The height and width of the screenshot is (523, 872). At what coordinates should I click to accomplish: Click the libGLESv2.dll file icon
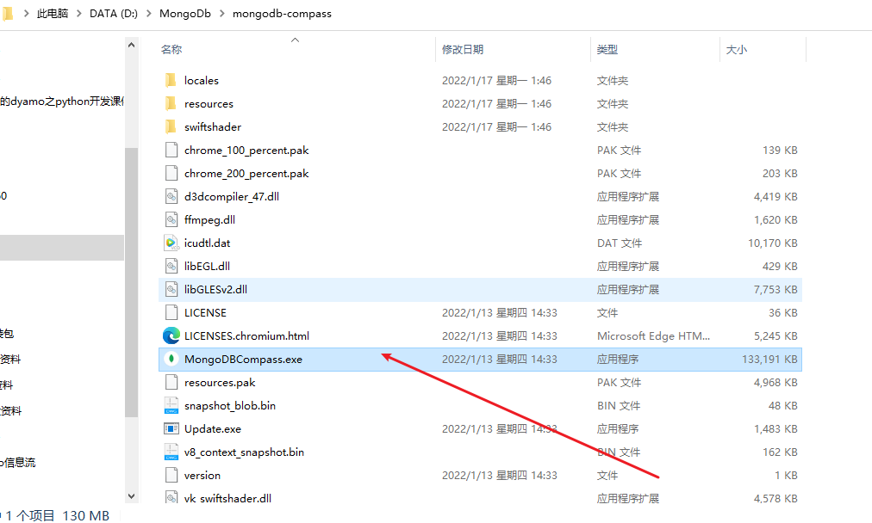pyautogui.click(x=171, y=290)
